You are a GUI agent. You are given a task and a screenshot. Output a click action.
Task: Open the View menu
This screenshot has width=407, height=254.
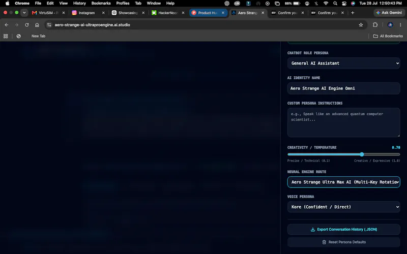pyautogui.click(x=63, y=4)
